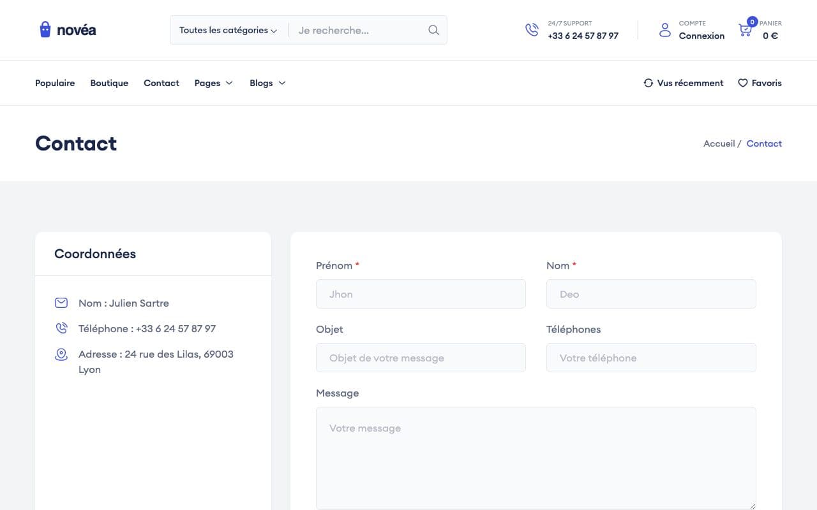The width and height of the screenshot is (817, 510).
Task: Click the Favoris heart icon
Action: pos(743,83)
